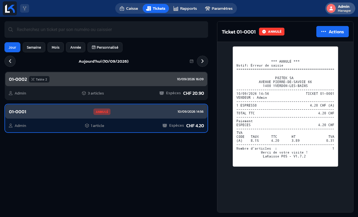
Task: Focus the ticket search field
Action: (x=106, y=29)
